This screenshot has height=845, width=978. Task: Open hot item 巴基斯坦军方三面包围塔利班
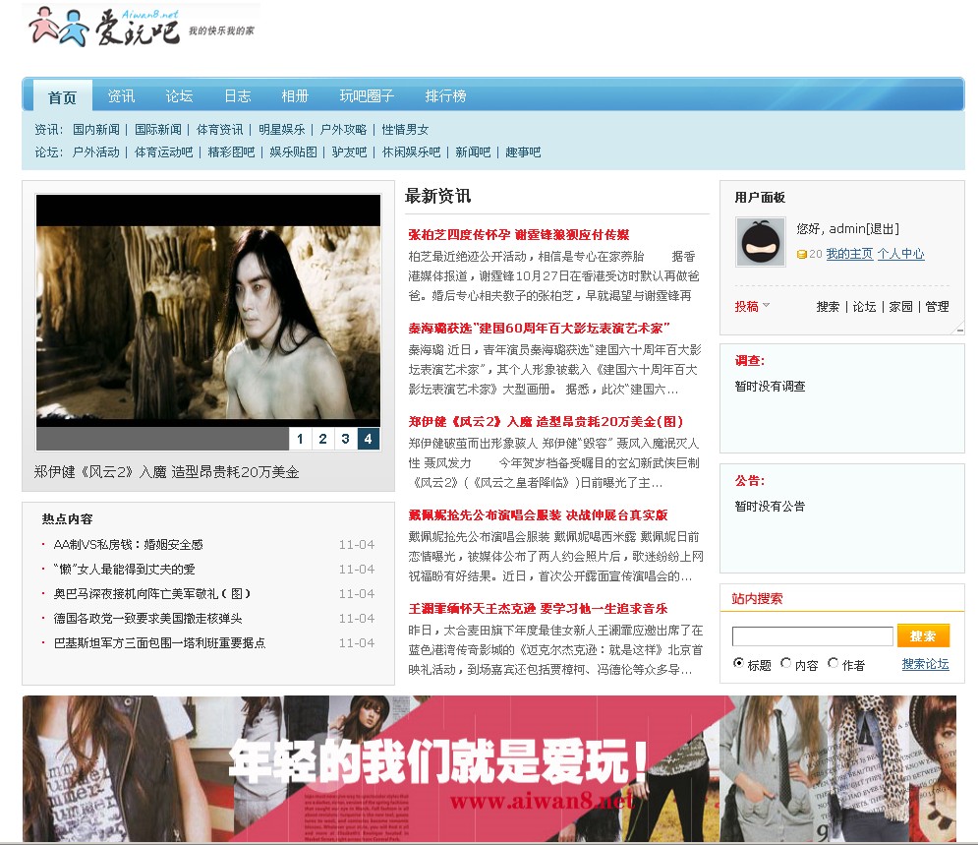(159, 642)
